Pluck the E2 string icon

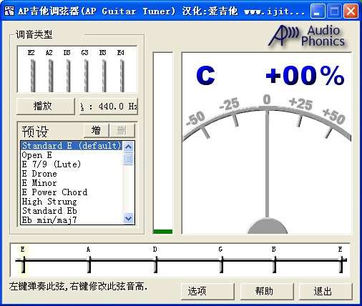click(x=33, y=76)
